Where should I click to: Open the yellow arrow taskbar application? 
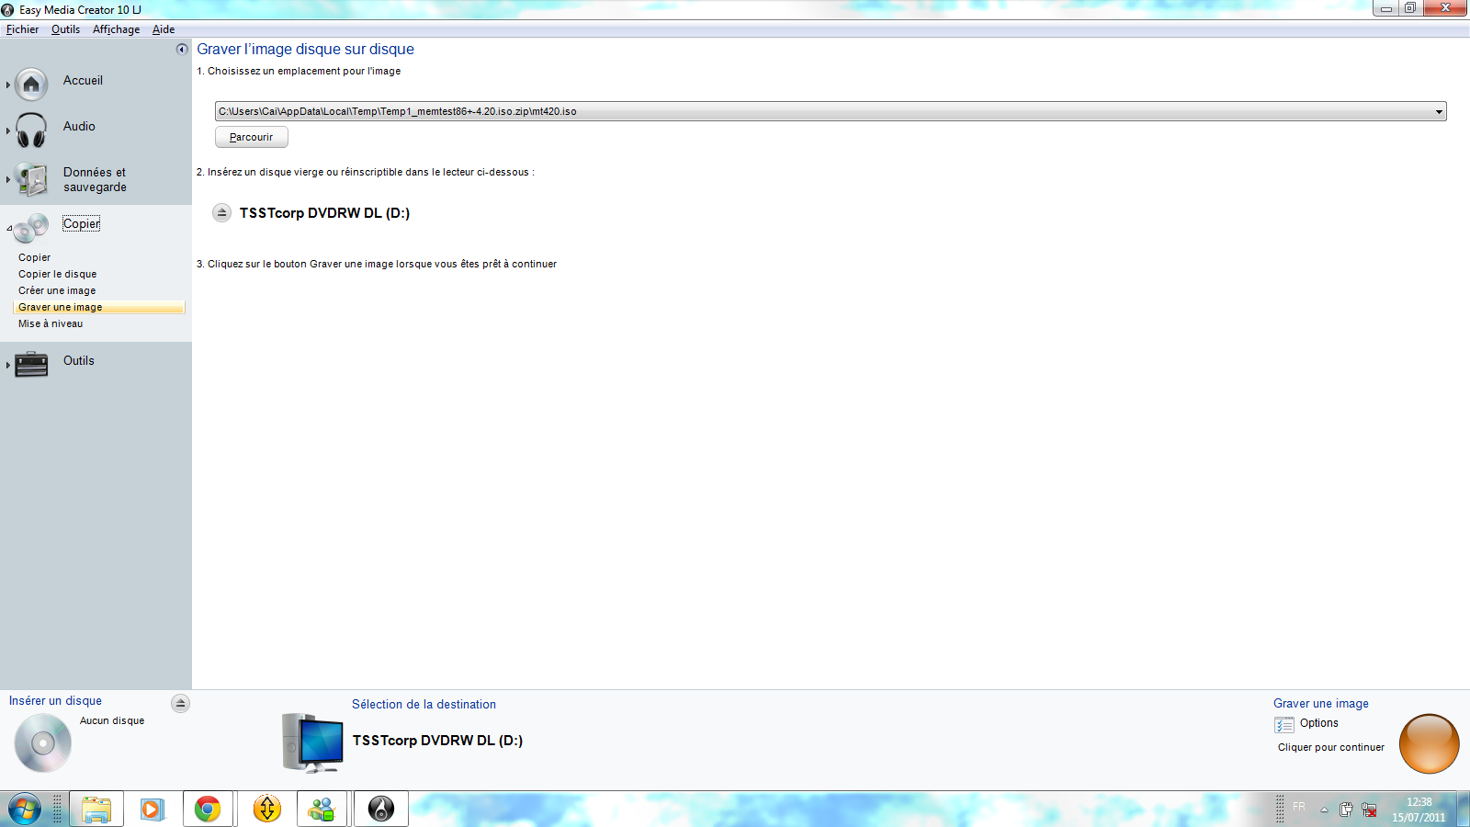[x=267, y=810]
